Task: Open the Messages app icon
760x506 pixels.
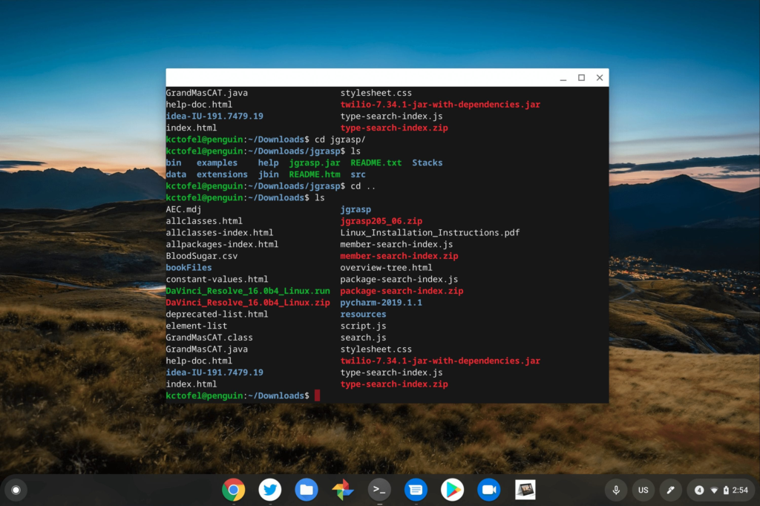Action: click(x=416, y=490)
